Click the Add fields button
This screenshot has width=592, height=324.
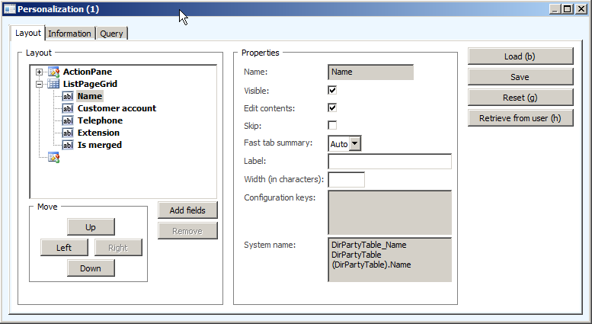pos(187,210)
